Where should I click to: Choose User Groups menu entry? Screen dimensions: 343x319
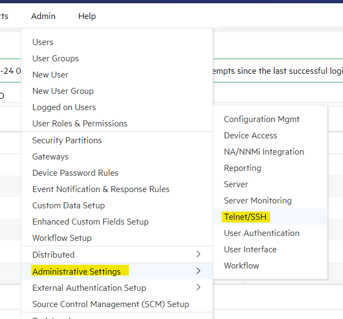point(55,59)
